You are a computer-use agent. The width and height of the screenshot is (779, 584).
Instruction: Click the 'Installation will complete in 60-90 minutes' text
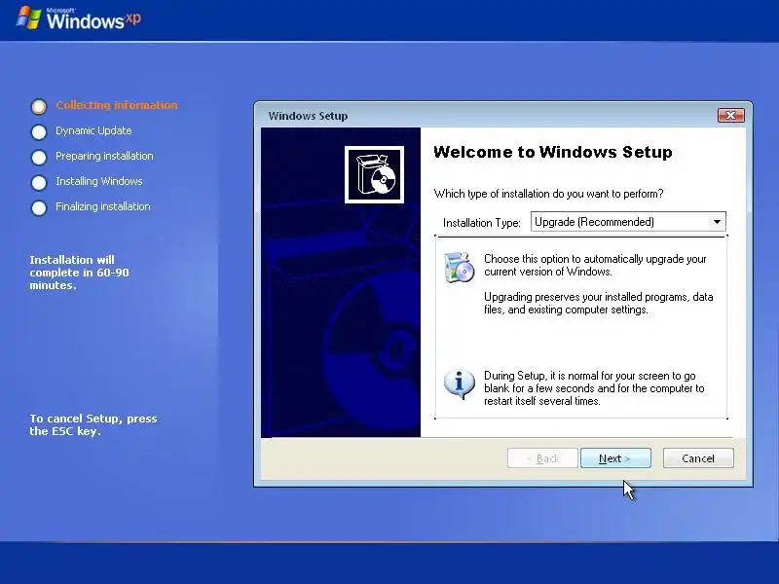point(79,273)
